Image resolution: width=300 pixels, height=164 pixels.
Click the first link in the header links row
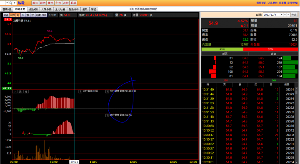pos(261,3)
